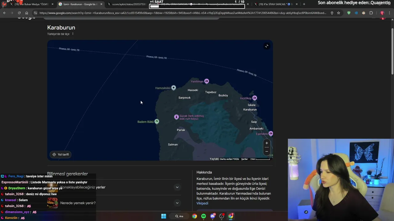
Task: Open Spotify from the taskbar
Action: click(203, 216)
